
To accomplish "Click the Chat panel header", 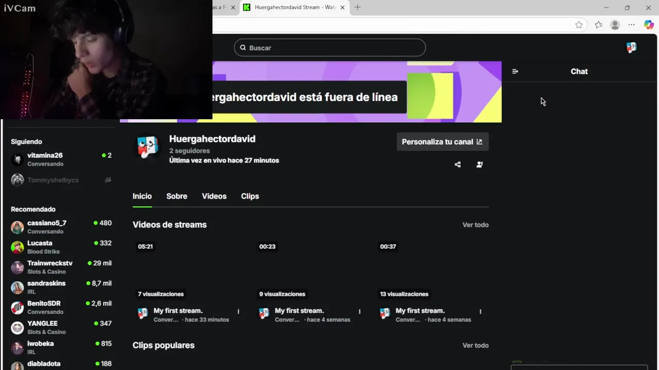I will [x=579, y=71].
